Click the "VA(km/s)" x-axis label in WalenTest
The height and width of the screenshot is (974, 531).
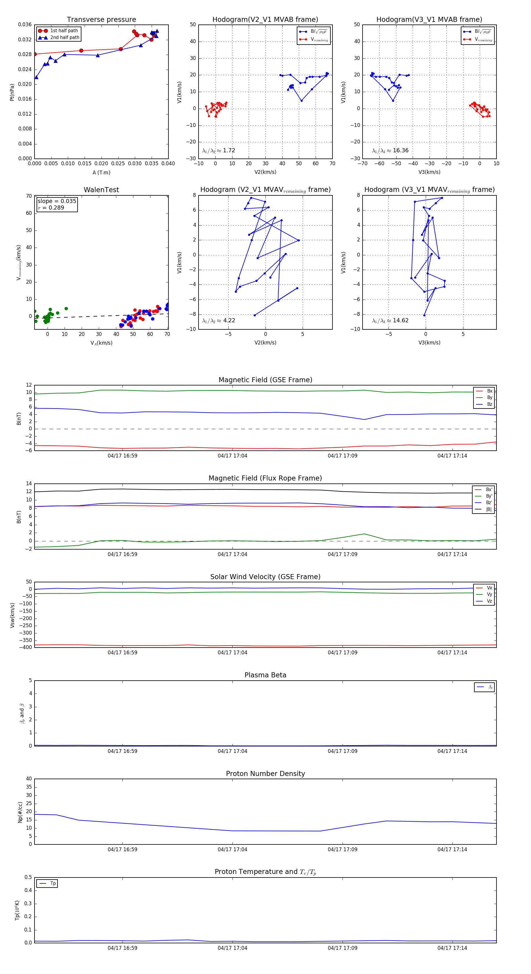[101, 343]
